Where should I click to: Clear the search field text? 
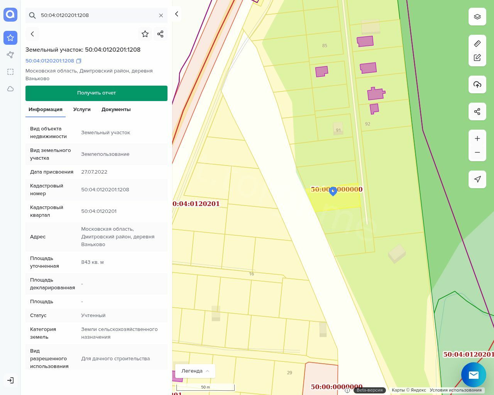pos(161,15)
